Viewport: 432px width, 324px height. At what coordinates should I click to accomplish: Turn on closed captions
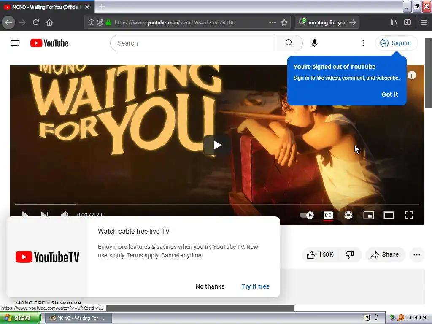tap(328, 215)
